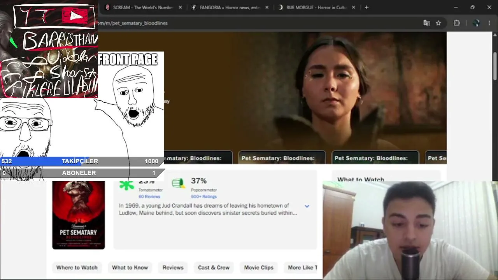The image size is (498, 280).
Task: Open the Pet Sematary Bloodlines poster
Action: point(79,215)
